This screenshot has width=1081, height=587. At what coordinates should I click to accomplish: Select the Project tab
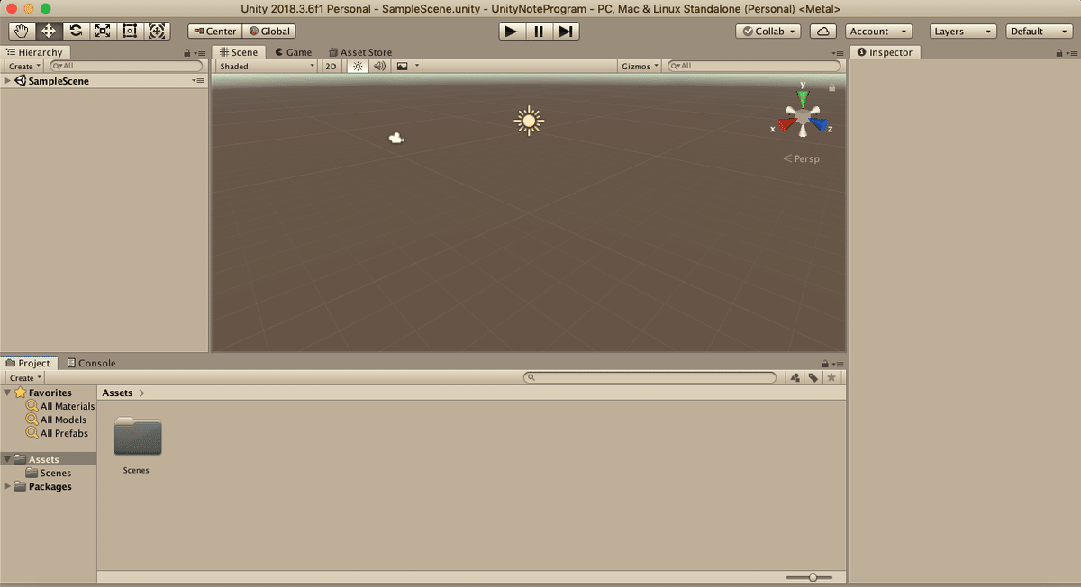29,363
